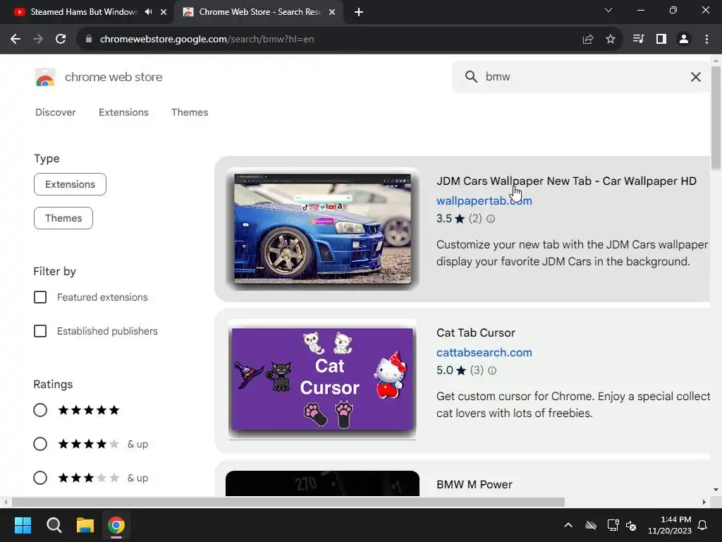The width and height of the screenshot is (722, 542).
Task: Open Windows taskbar search
Action: (x=54, y=525)
